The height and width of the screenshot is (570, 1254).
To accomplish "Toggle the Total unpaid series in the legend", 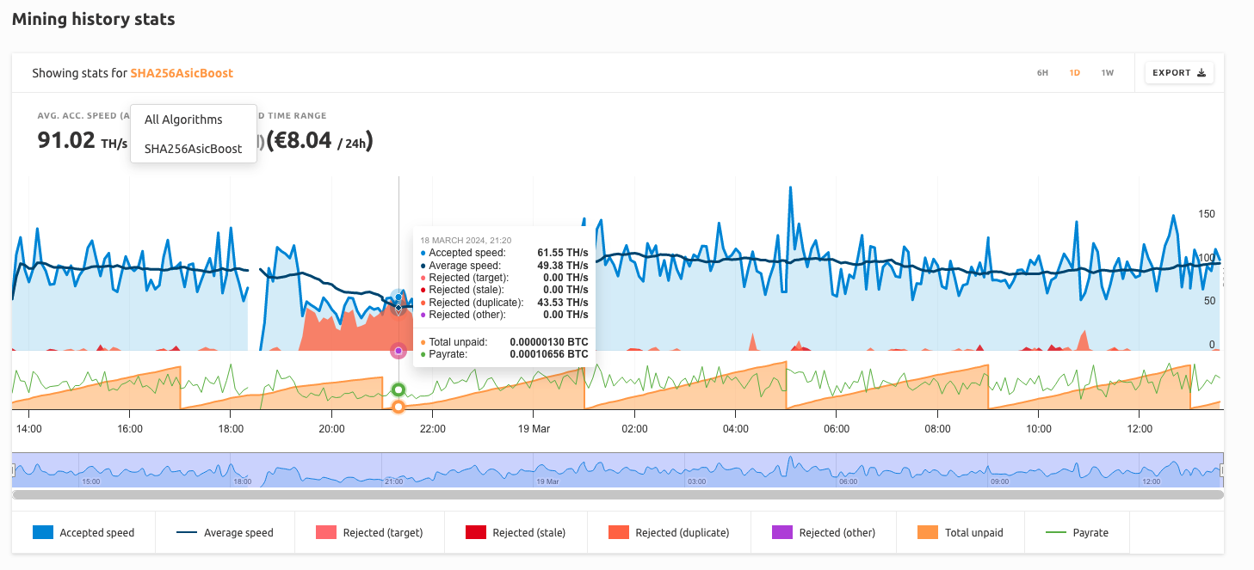I will (x=961, y=532).
